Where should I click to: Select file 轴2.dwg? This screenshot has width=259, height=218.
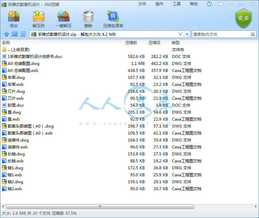tap(15, 182)
